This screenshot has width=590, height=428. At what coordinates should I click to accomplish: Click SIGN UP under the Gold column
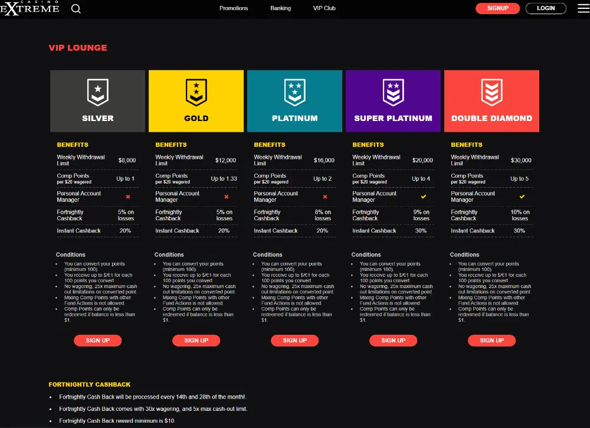click(196, 340)
